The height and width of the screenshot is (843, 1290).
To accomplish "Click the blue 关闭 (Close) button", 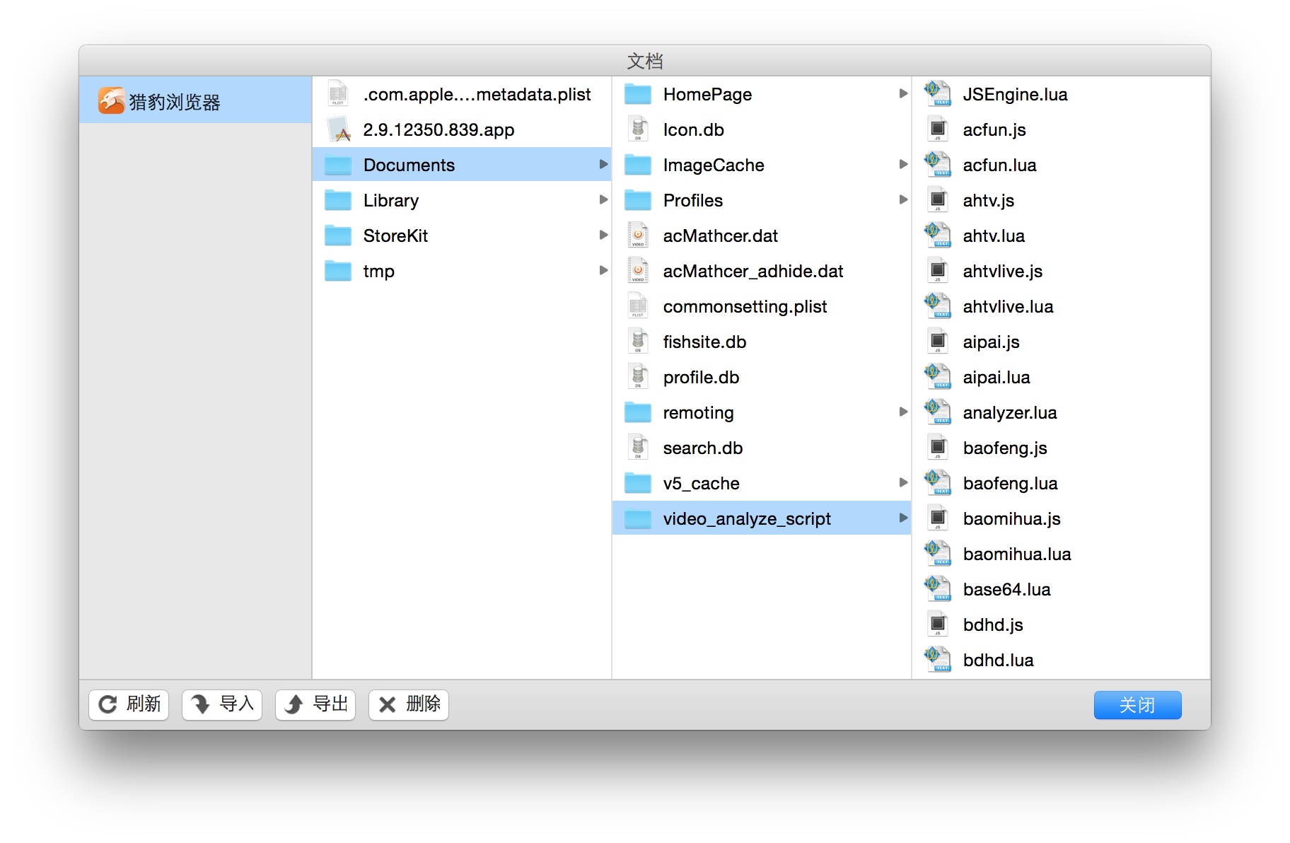I will [x=1137, y=705].
